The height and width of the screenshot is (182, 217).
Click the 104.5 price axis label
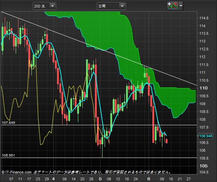204,172
